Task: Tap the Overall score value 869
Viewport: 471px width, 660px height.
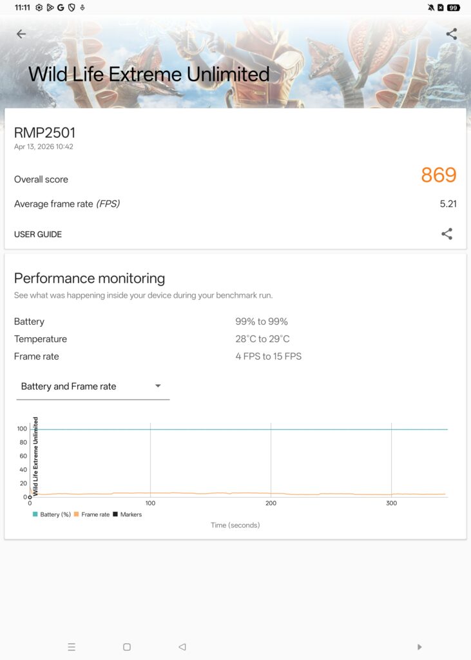Action: click(441, 175)
